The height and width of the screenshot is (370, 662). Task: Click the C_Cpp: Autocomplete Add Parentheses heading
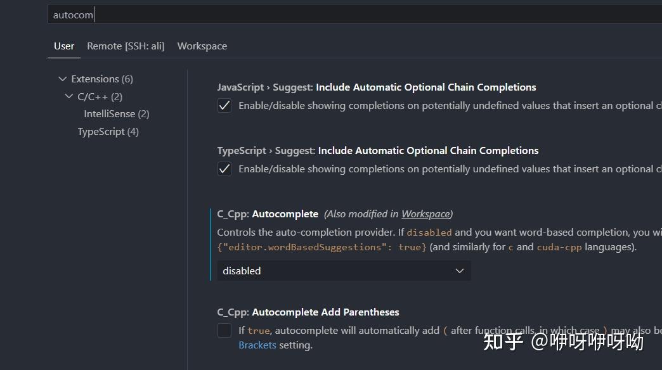click(x=308, y=312)
